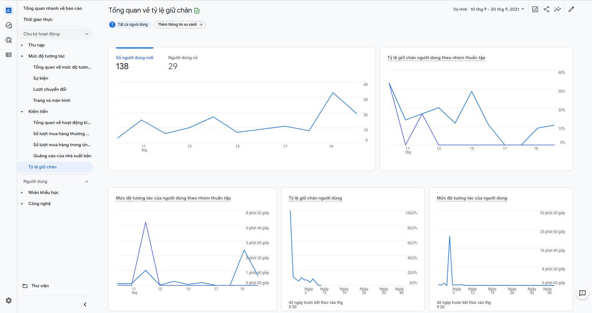Viewport: 592px width, 313px height.
Task: Open the Insights sparkline icon
Action: tap(557, 9)
